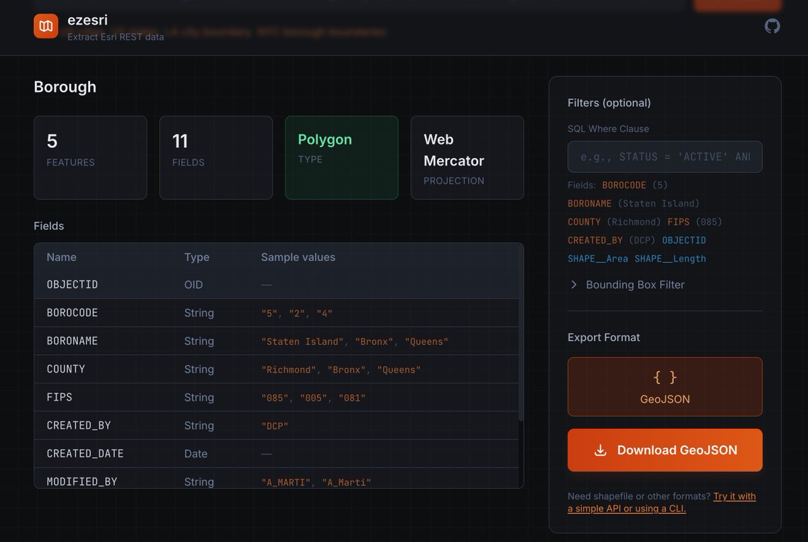The height and width of the screenshot is (542, 808).
Task: Download the GeoJSON file
Action: click(x=665, y=450)
